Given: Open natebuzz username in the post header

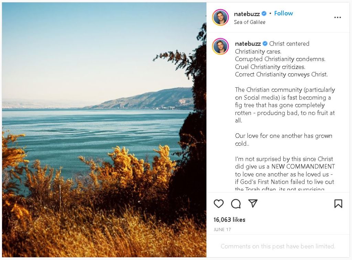Looking at the screenshot, I should (246, 14).
